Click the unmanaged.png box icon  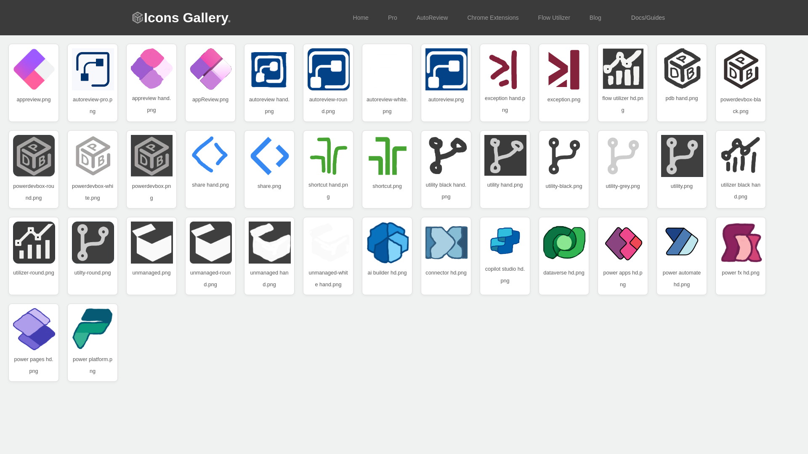[151, 243]
